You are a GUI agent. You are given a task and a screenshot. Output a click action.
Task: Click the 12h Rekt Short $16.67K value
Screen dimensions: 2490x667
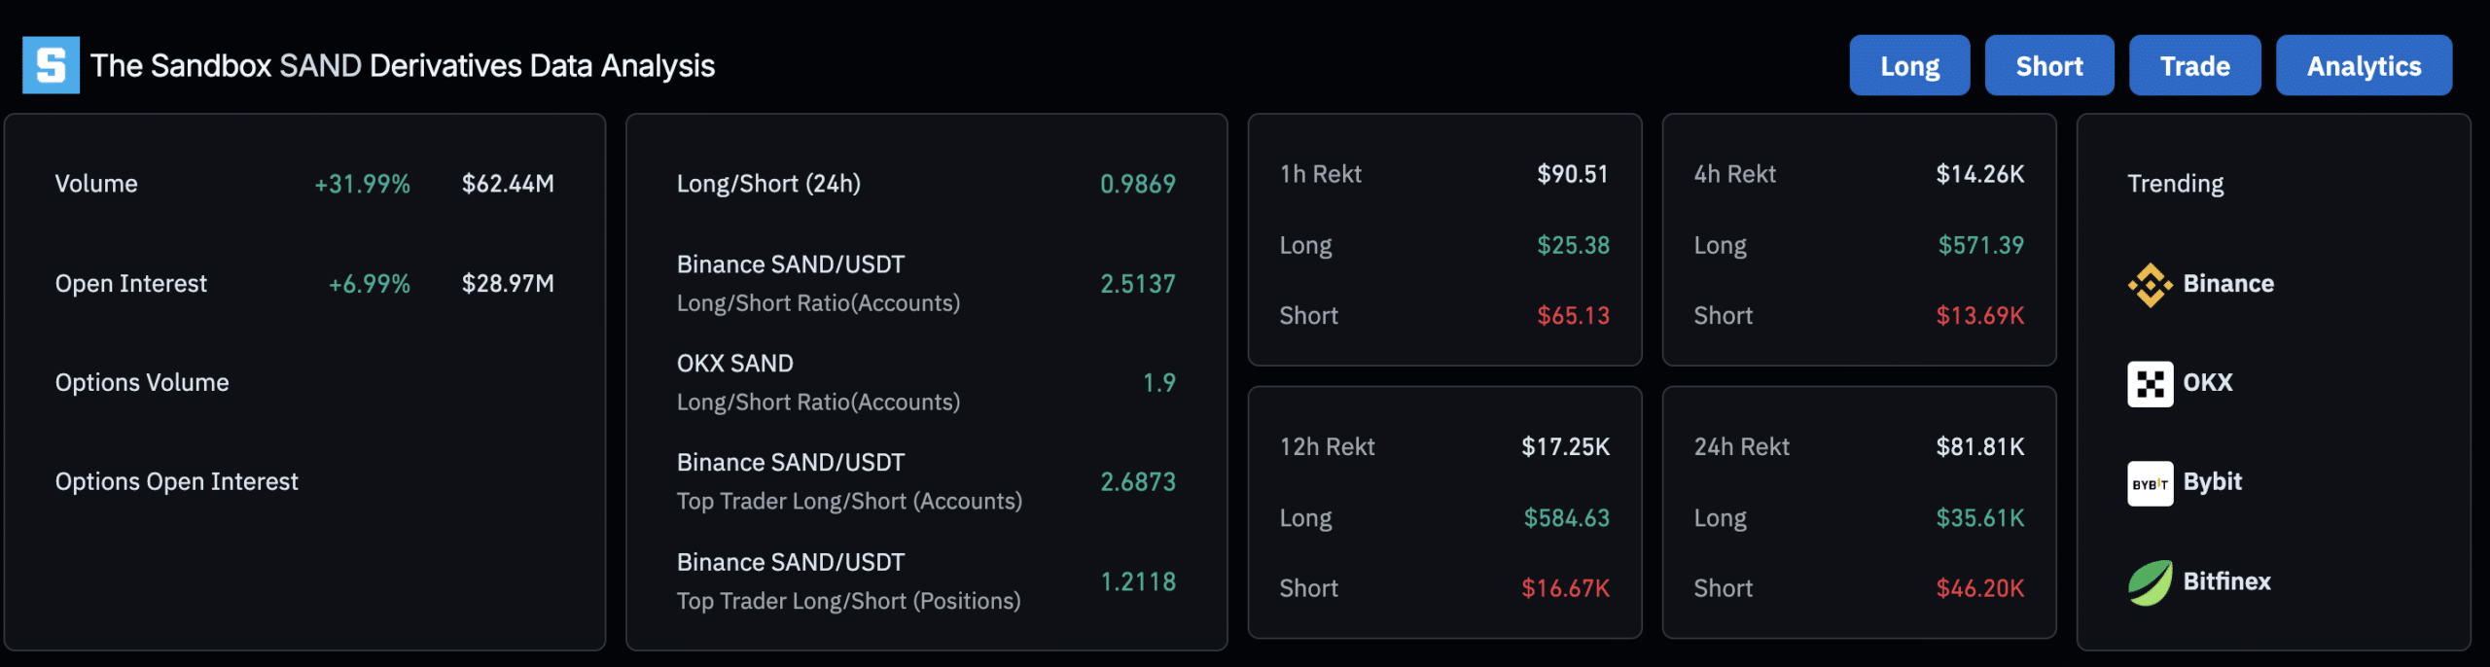pyautogui.click(x=1565, y=588)
